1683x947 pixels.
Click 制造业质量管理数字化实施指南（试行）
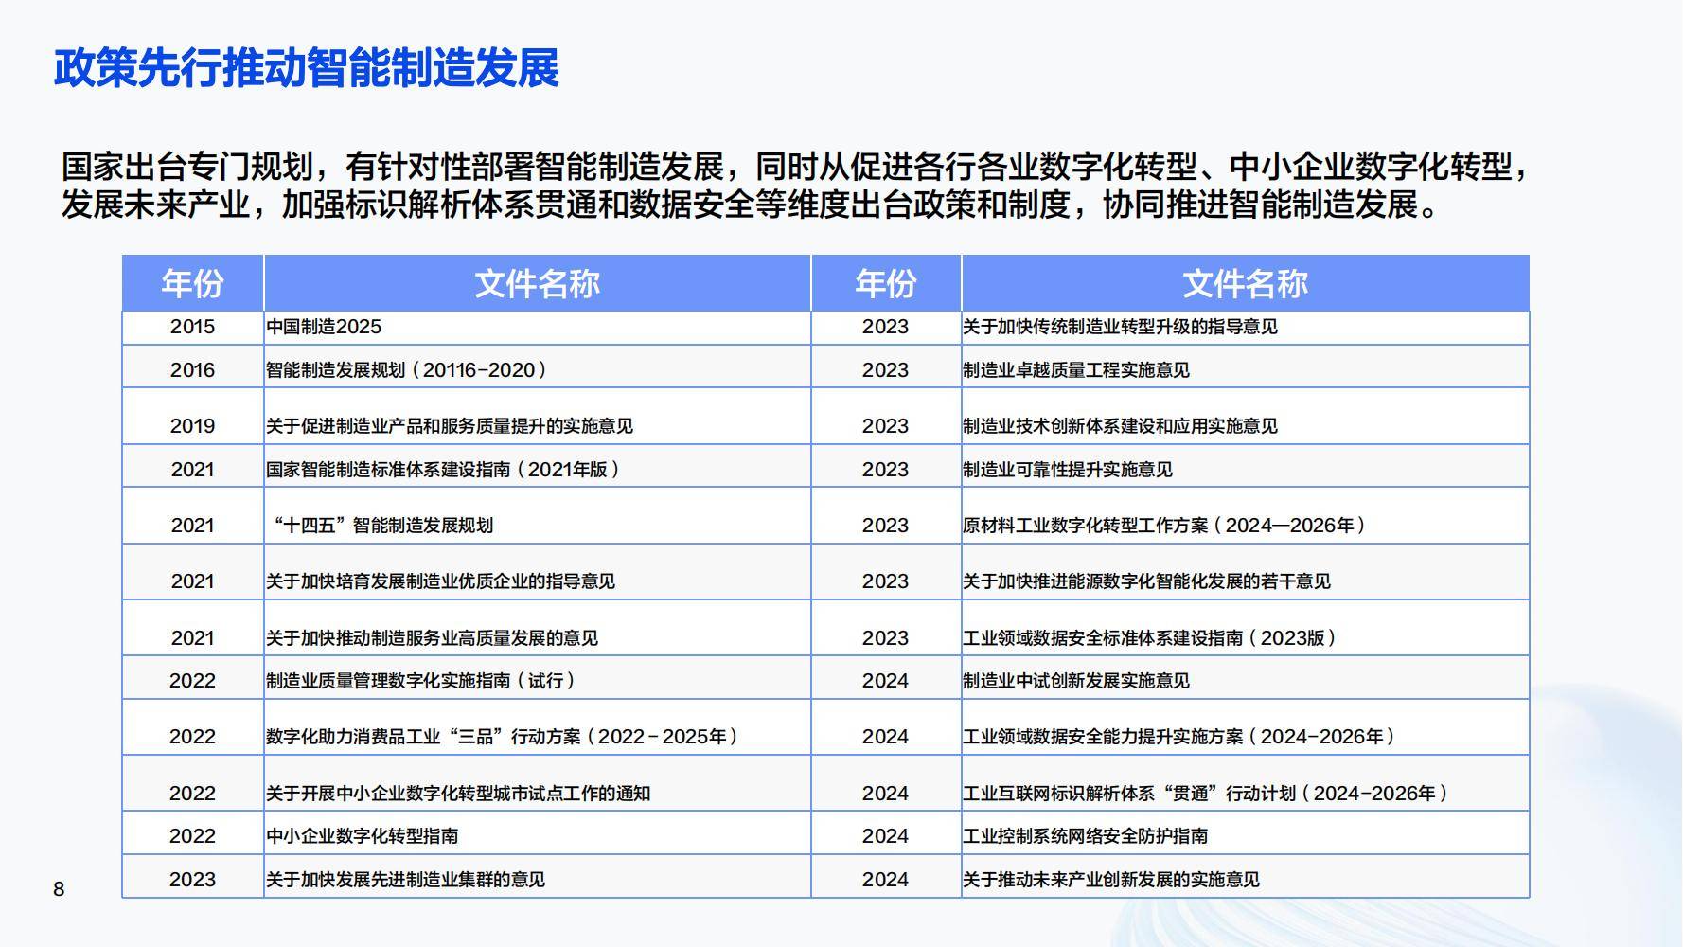click(x=537, y=678)
